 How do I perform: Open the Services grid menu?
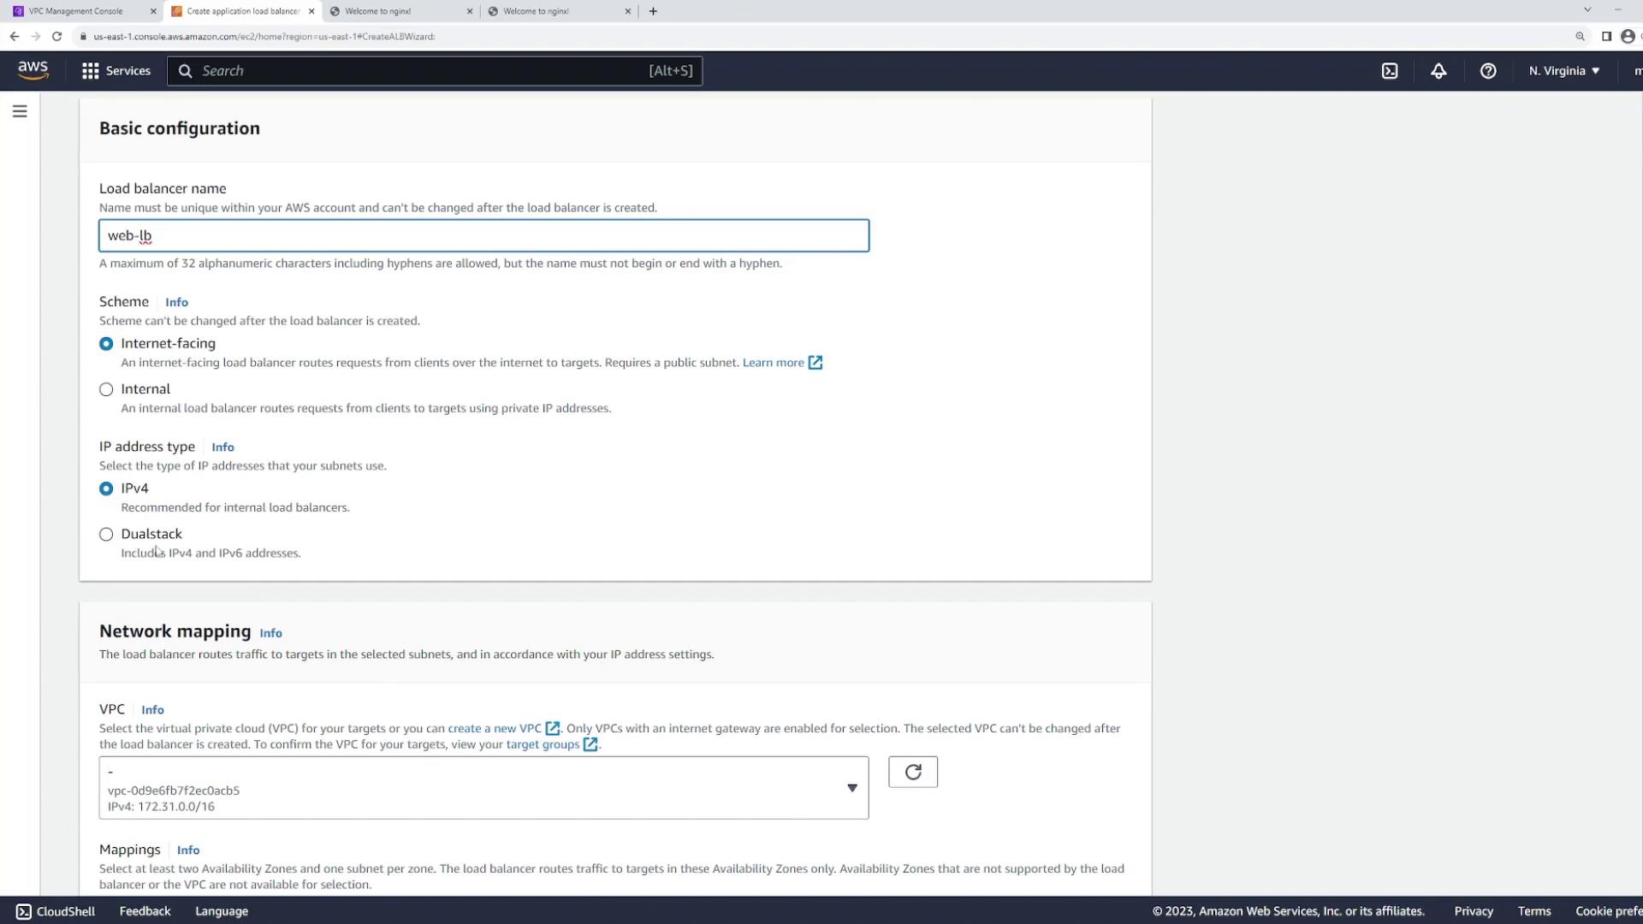pyautogui.click(x=116, y=71)
